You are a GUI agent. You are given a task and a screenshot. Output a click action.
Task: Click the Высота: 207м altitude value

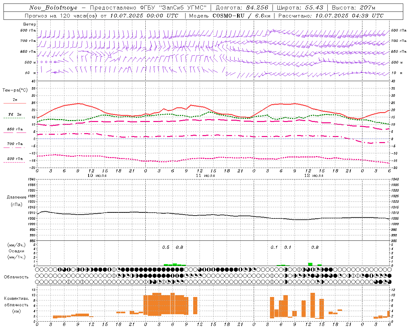pyautogui.click(x=353, y=8)
